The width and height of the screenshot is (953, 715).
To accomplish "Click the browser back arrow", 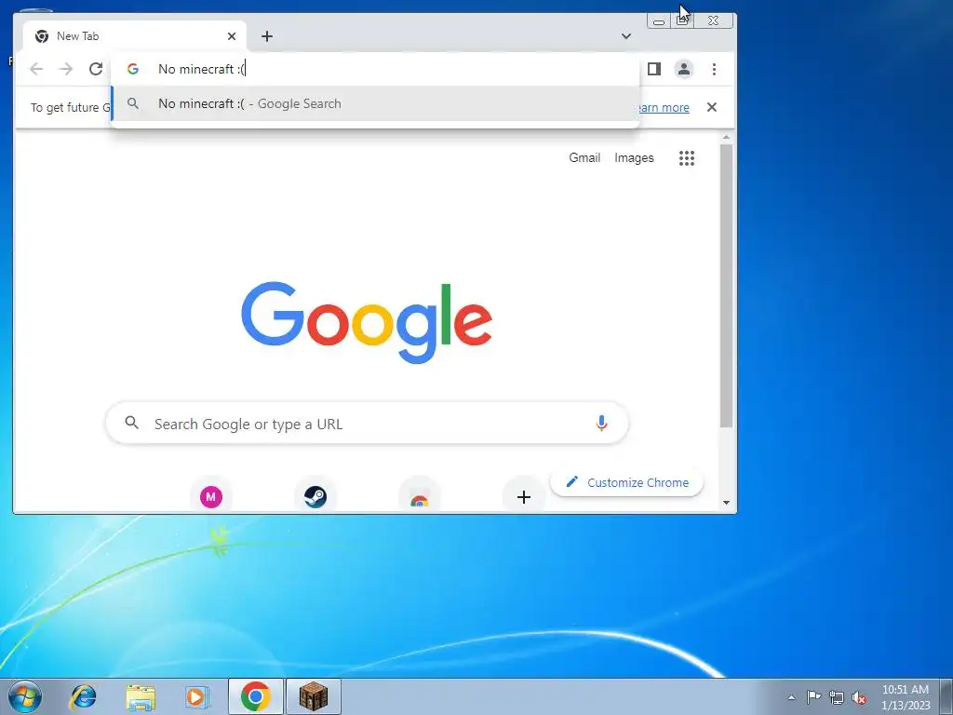I will pyautogui.click(x=36, y=69).
